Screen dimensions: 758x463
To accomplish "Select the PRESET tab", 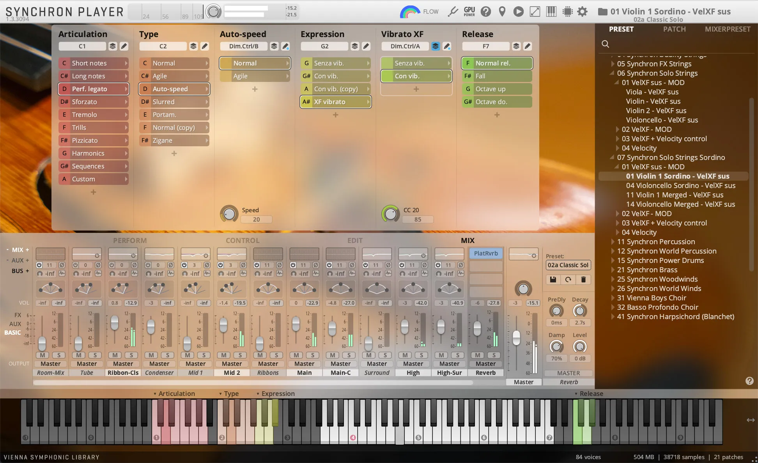I will coord(621,29).
